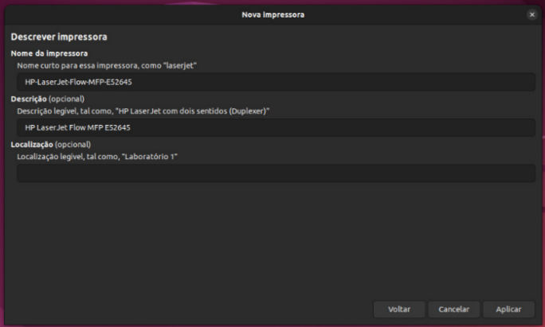Close the Nova impressora dialog
This screenshot has height=327, width=545.
(x=531, y=14)
